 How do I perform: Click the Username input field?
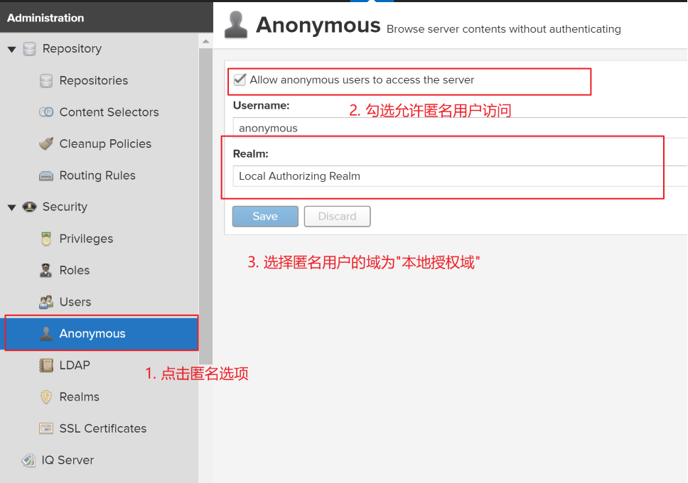coord(460,128)
